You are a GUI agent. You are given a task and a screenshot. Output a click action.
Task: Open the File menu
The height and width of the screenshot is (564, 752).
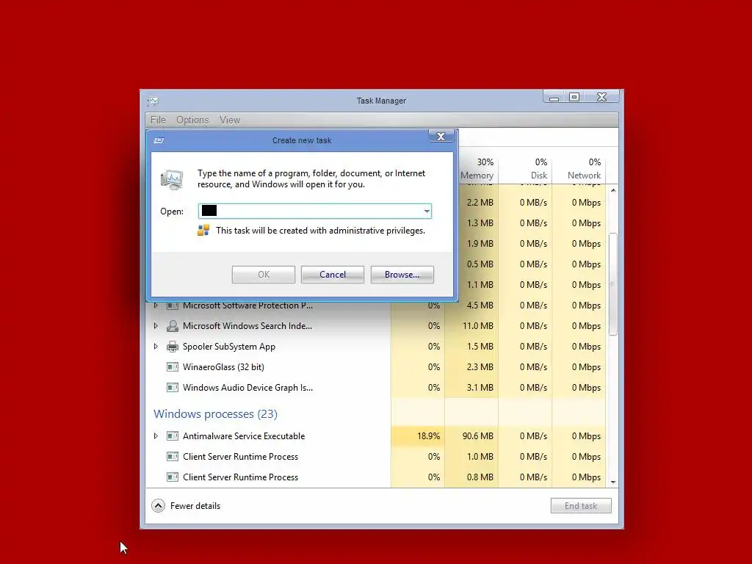point(158,120)
